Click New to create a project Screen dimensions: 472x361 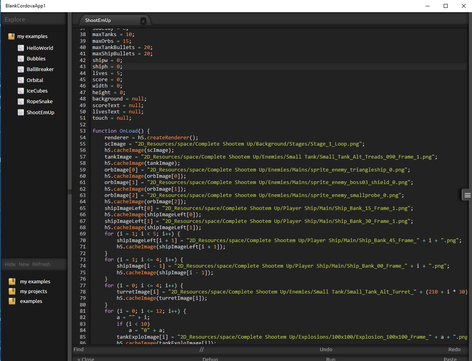coord(24,264)
